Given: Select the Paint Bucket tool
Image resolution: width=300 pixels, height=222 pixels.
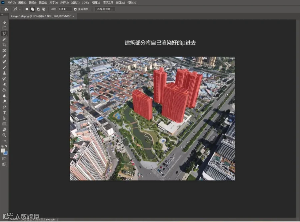Looking at the screenshot, I should coord(4,90).
